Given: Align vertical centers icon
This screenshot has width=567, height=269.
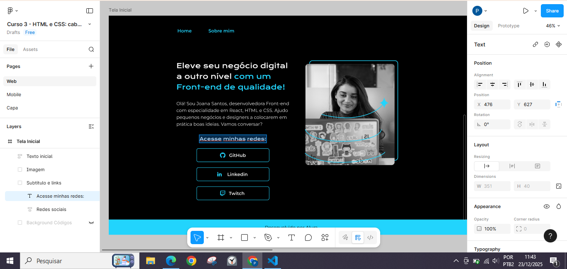Looking at the screenshot, I should click(x=532, y=85).
